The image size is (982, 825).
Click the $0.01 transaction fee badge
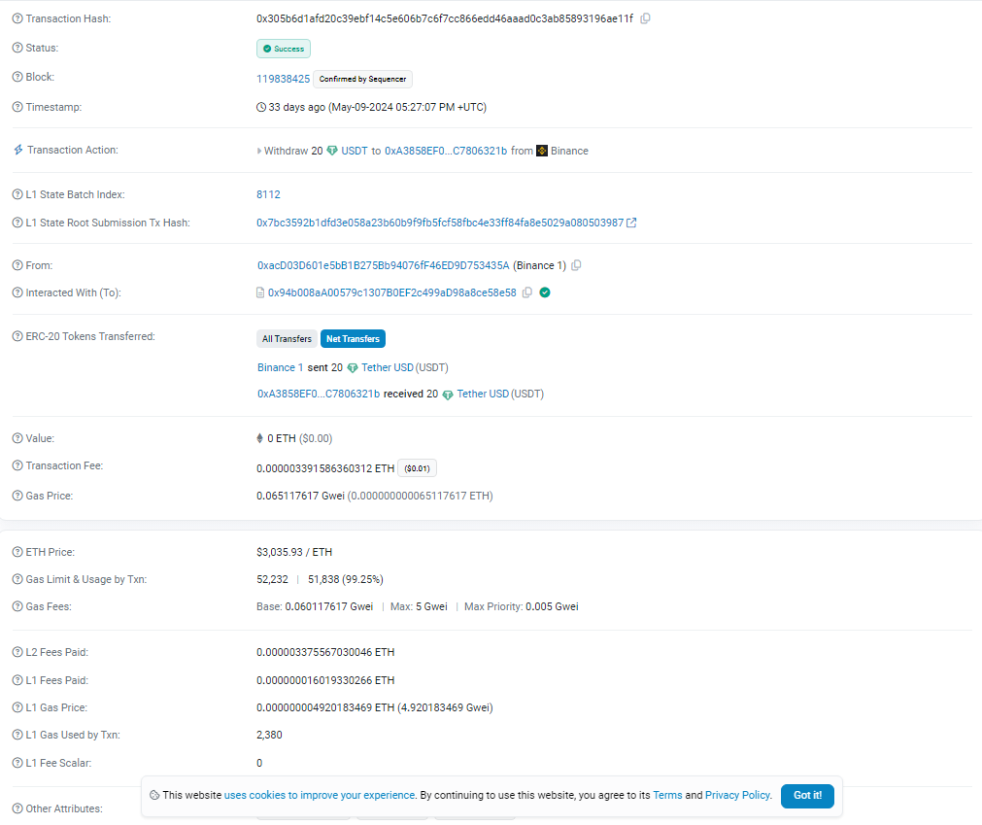(x=417, y=468)
